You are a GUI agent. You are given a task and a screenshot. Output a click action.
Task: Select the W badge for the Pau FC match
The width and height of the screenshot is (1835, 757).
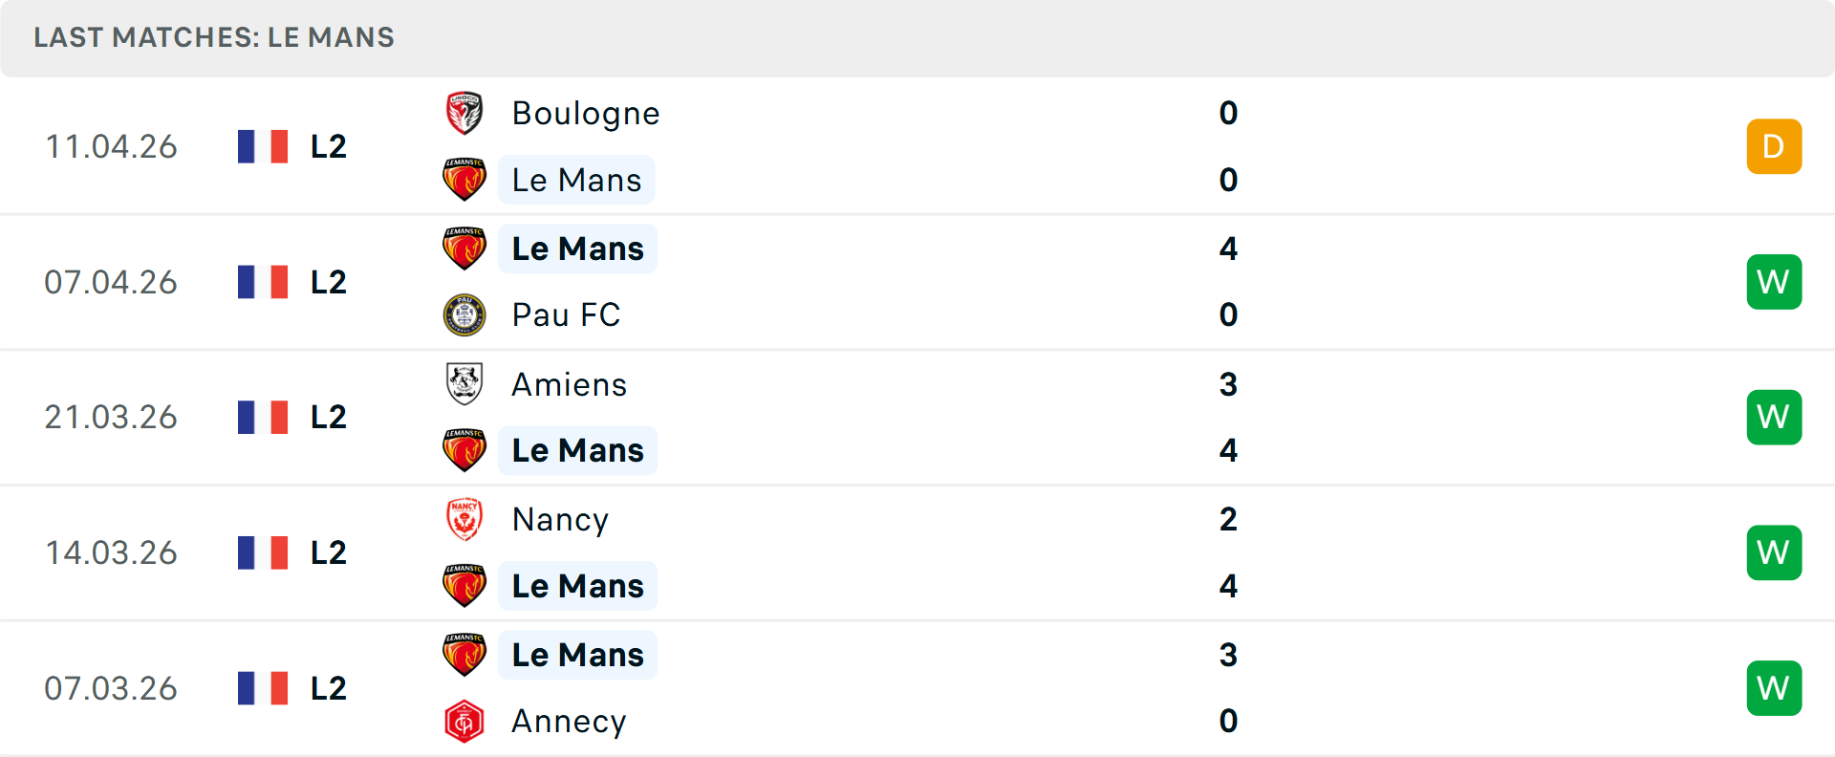pos(1774,282)
